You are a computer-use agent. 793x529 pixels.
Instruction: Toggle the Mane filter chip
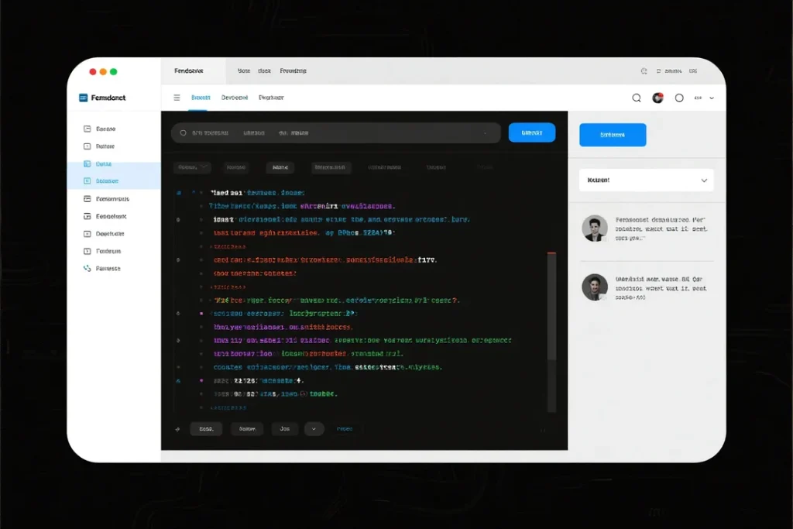coord(280,167)
